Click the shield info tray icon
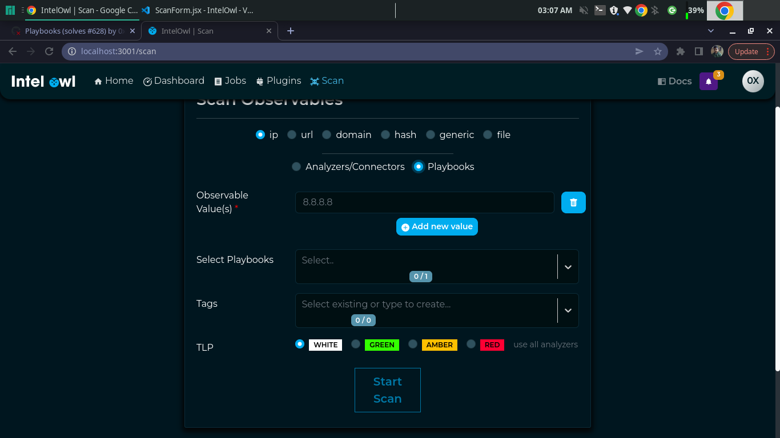 614,10
